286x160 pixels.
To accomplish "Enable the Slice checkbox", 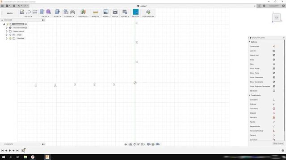I will (274, 64).
